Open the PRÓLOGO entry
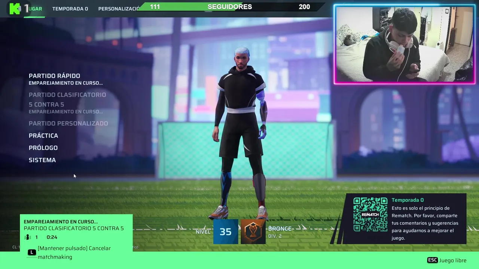This screenshot has height=269, width=479. pos(43,148)
